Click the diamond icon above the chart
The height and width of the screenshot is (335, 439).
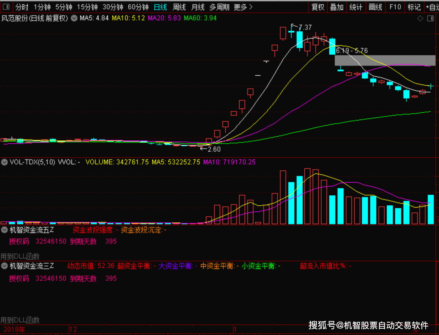(420, 18)
